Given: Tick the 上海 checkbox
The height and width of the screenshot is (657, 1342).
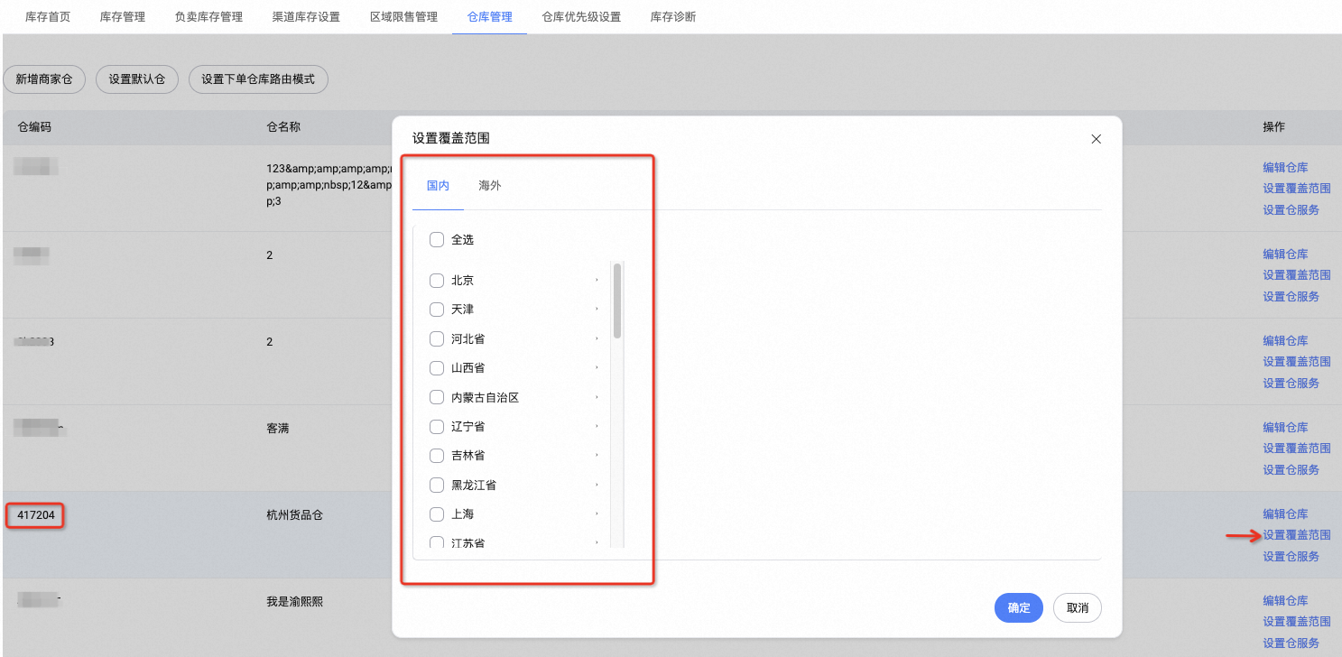Looking at the screenshot, I should (437, 514).
